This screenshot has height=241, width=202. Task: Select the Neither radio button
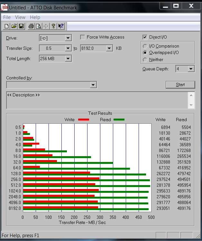tap(145, 60)
